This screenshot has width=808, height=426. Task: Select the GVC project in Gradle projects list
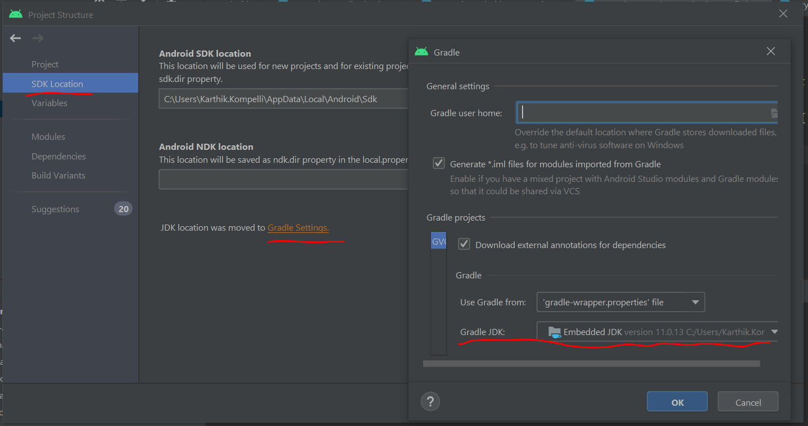(x=439, y=242)
